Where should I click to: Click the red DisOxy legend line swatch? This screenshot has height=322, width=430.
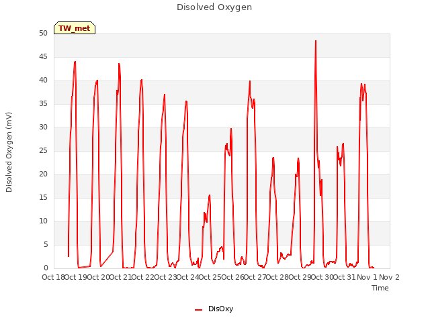point(198,310)
